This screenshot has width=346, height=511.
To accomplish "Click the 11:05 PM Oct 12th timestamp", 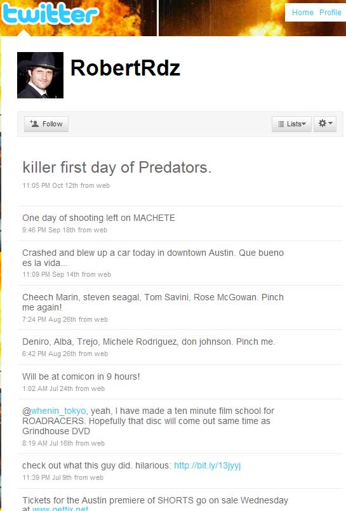I will tap(50, 185).
